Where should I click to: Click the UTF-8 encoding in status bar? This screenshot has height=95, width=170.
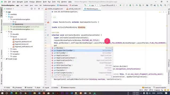click(151, 90)
